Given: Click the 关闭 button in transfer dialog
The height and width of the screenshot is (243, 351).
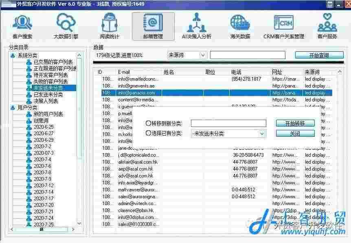Looking at the screenshot, I should point(295,134).
